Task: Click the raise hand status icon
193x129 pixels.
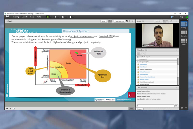Action: (70, 17)
